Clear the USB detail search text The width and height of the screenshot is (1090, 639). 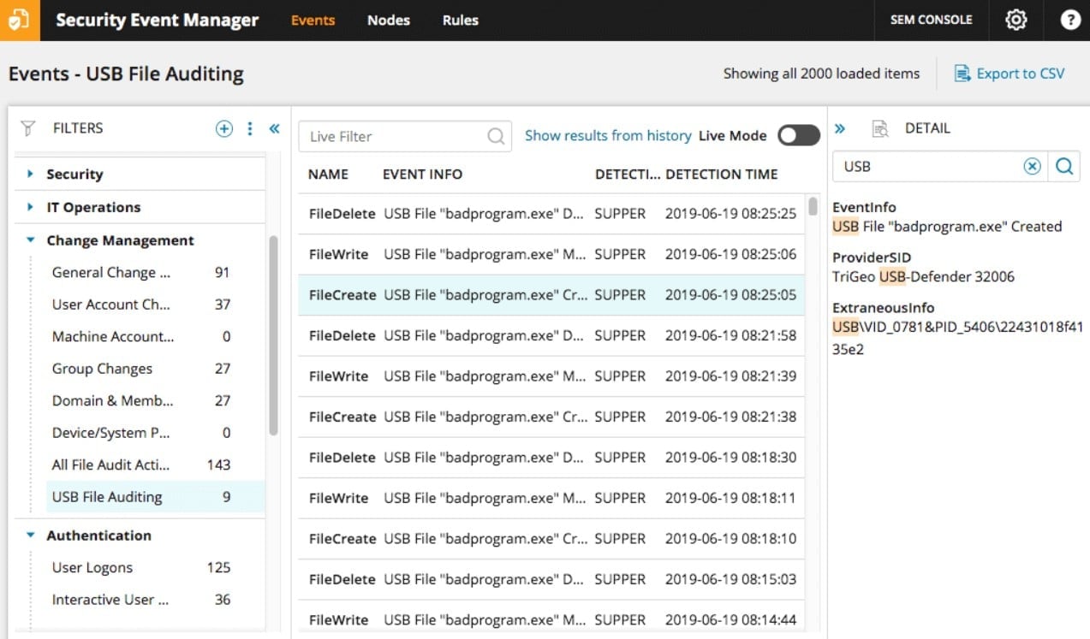(1032, 167)
